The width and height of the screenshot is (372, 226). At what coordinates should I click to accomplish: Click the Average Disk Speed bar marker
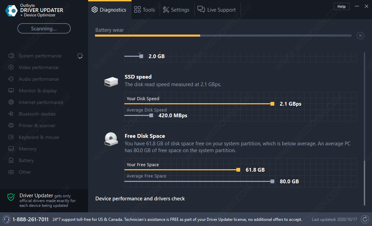click(x=151, y=115)
